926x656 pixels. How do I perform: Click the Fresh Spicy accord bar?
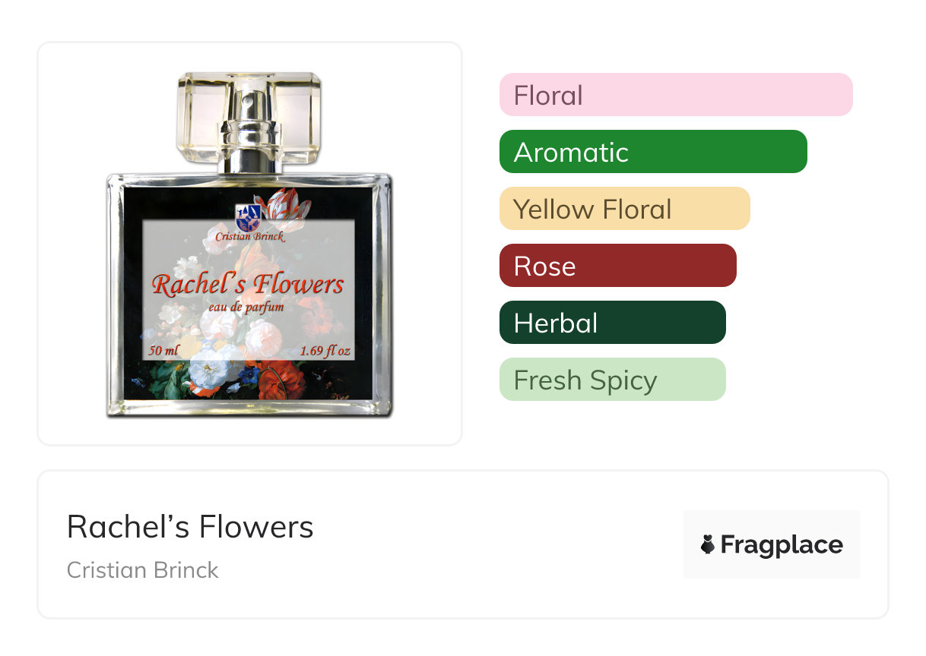(612, 380)
